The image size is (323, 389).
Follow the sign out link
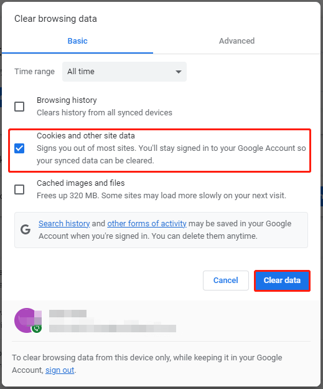tap(60, 370)
